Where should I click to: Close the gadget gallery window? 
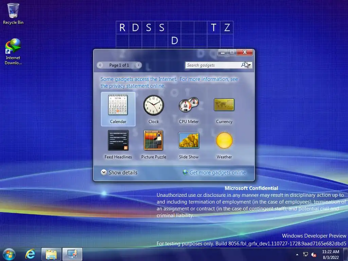click(x=245, y=52)
